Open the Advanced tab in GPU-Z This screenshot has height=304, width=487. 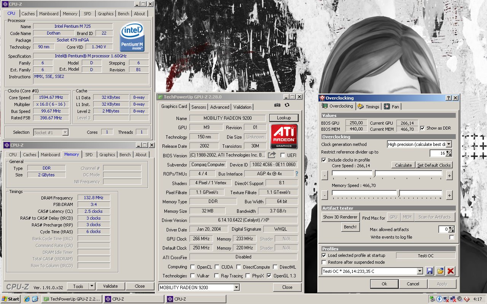tap(220, 107)
